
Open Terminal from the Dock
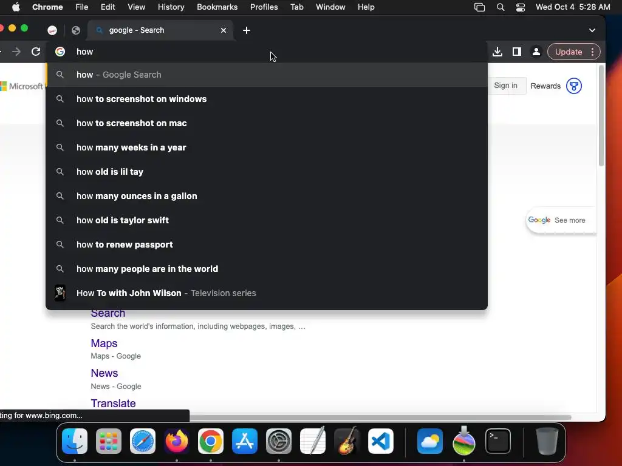coord(498,441)
